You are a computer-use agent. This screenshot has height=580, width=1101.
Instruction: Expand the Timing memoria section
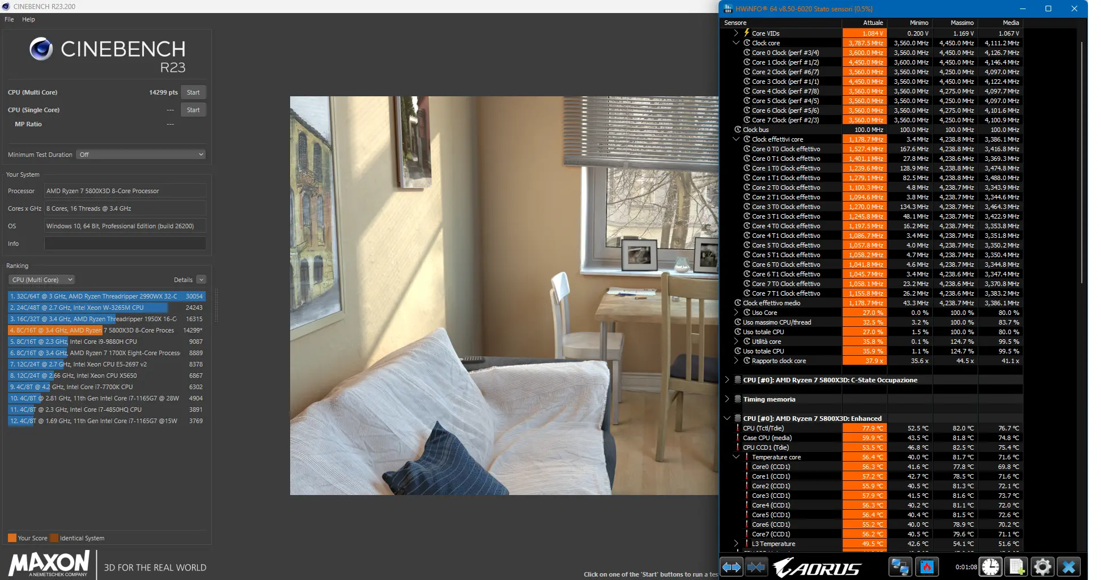727,399
